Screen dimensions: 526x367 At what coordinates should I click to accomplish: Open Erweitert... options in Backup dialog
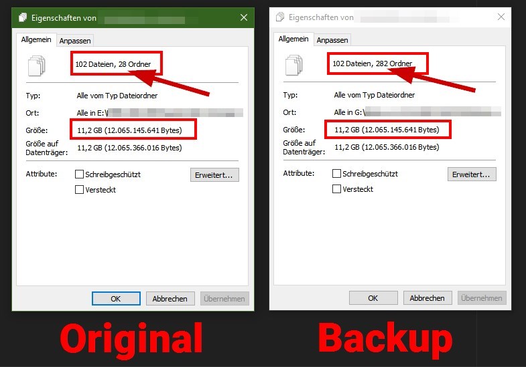pyautogui.click(x=472, y=174)
